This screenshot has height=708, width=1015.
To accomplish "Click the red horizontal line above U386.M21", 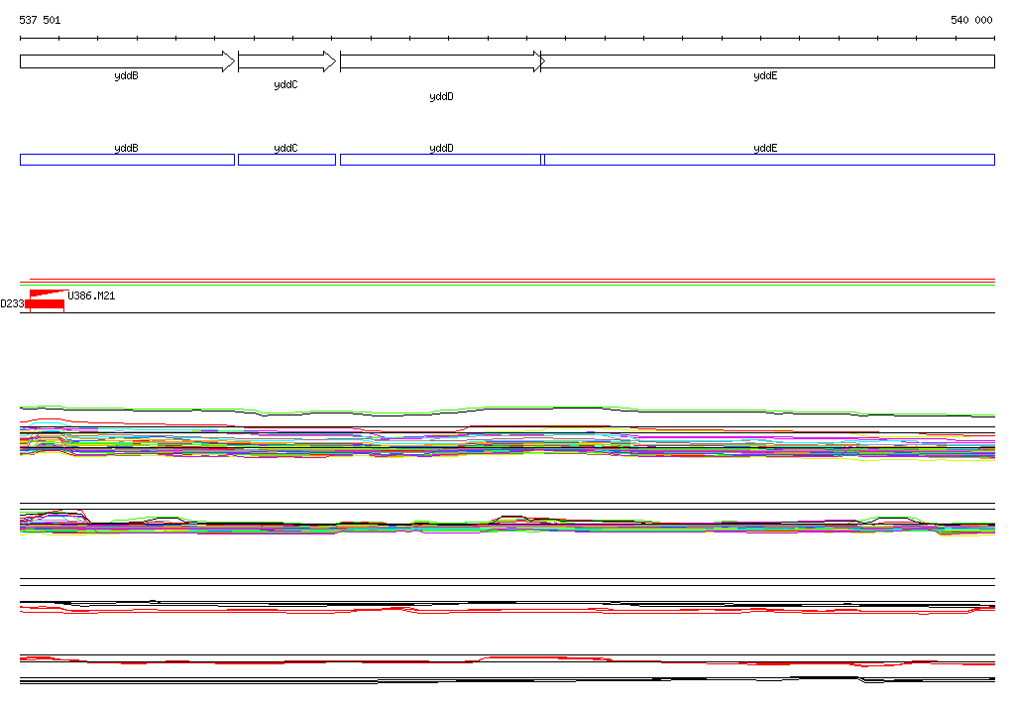I will click(507, 280).
